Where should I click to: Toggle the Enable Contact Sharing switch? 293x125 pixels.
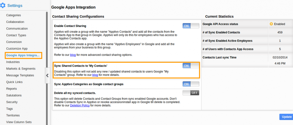coord(191,26)
